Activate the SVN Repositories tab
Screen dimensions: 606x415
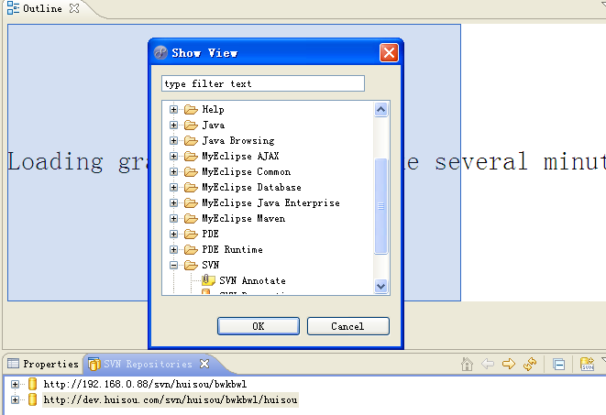click(x=148, y=364)
